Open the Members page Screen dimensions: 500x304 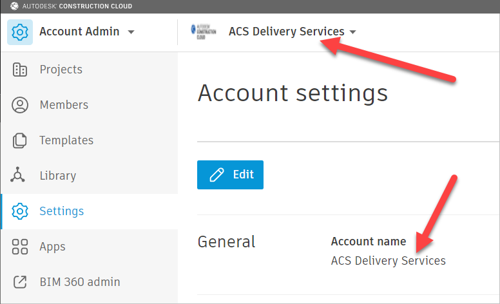(x=64, y=105)
